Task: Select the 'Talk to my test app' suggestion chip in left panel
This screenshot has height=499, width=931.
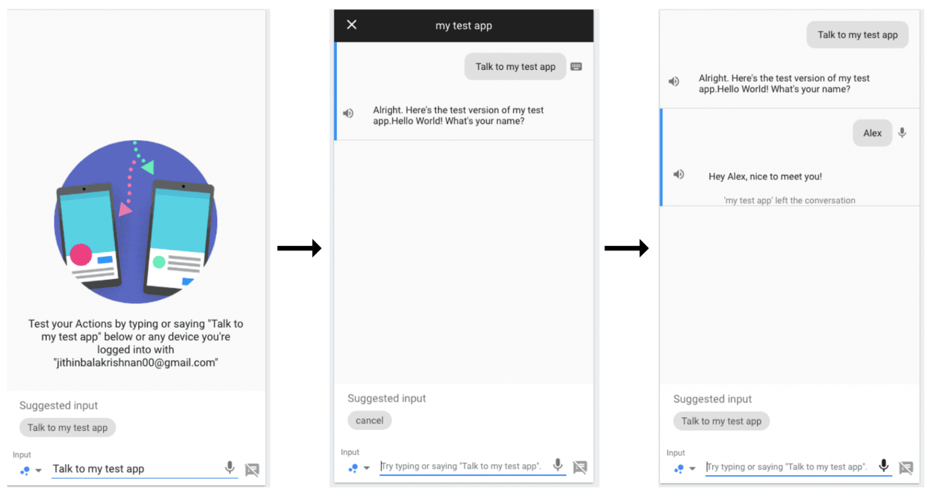Action: tap(67, 427)
